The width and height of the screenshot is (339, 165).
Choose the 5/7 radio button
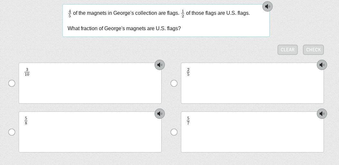[174, 132]
